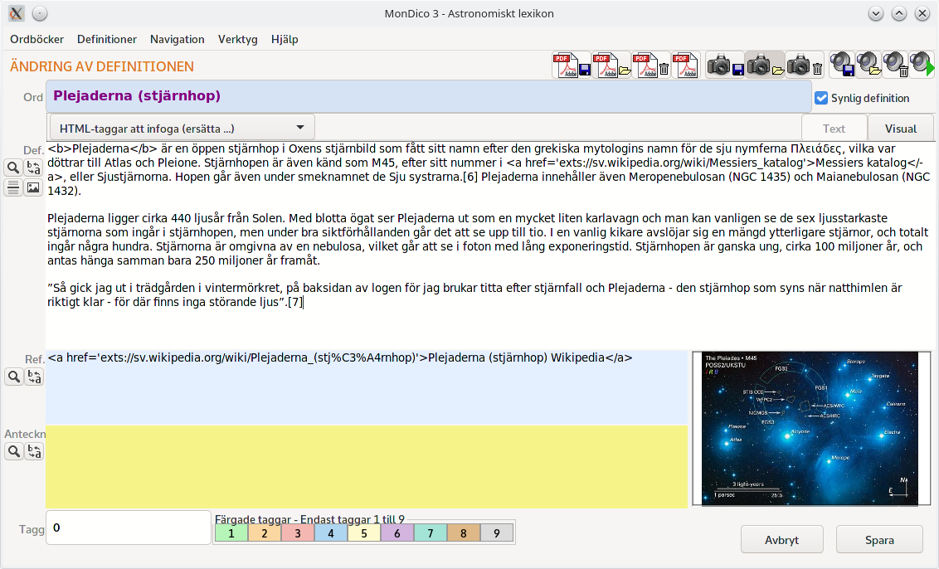Viewport: 939px width, 569px height.
Task: Uncheck Synlig definition checkbox
Action: pos(821,98)
